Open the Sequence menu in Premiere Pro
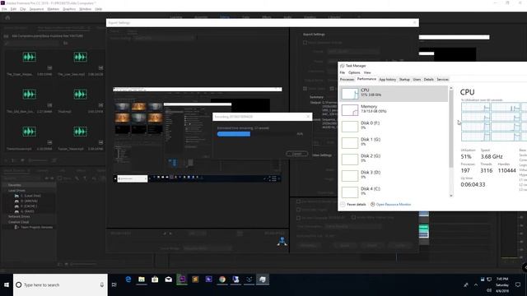This screenshot has width=527, height=296. pyautogui.click(x=36, y=9)
